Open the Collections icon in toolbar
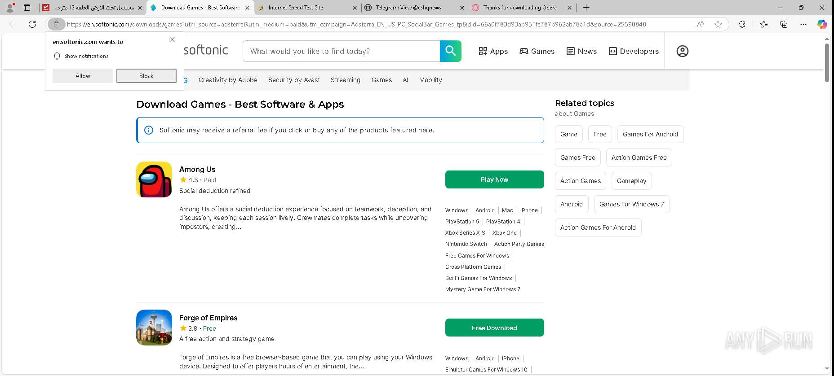This screenshot has height=376, width=834. point(784,24)
